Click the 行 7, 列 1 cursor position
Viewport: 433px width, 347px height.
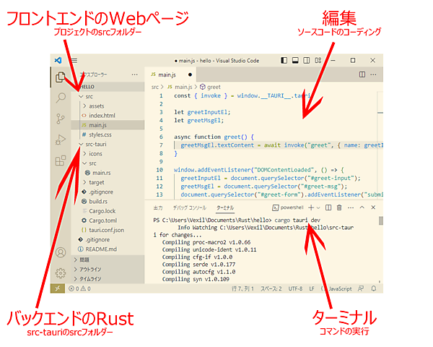click(x=242, y=288)
